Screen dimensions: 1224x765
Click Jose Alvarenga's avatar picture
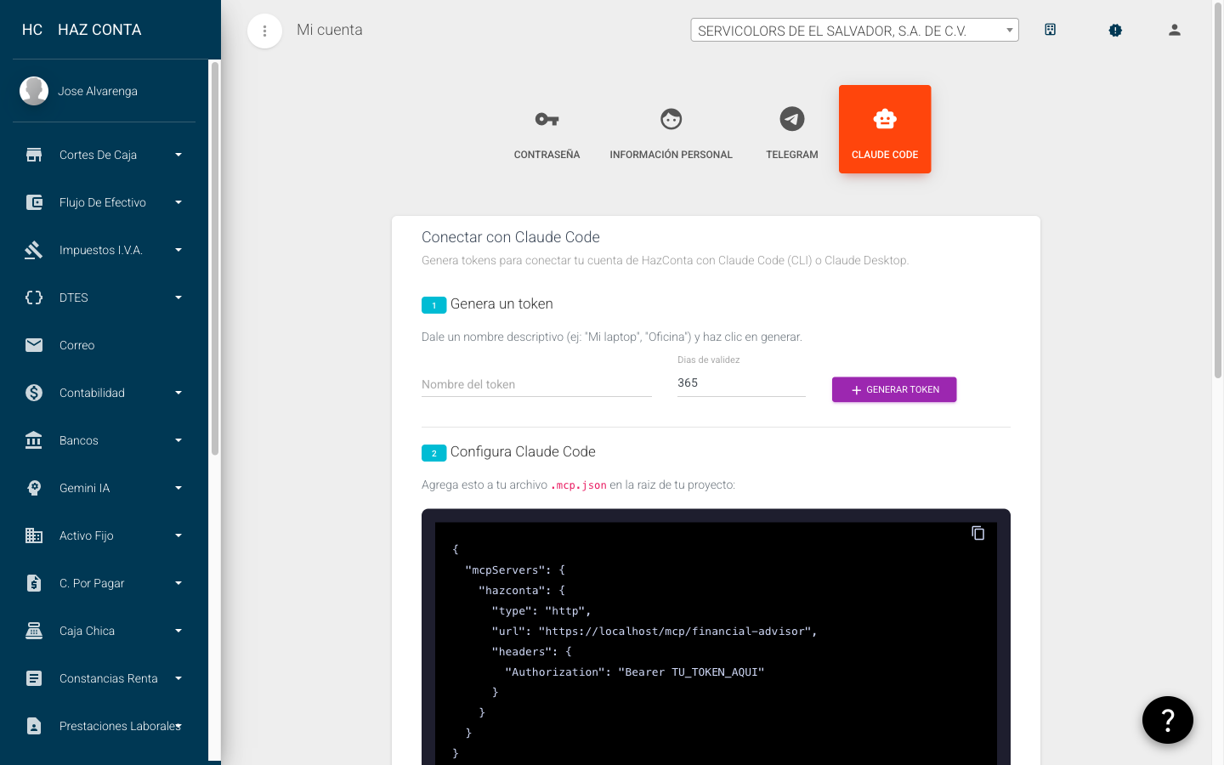click(34, 91)
